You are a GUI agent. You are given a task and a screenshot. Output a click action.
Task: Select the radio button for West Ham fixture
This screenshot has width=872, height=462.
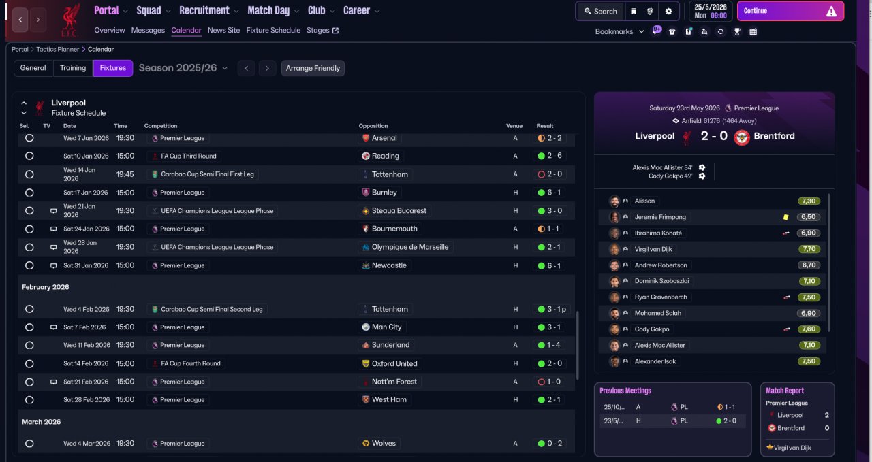[x=29, y=400]
